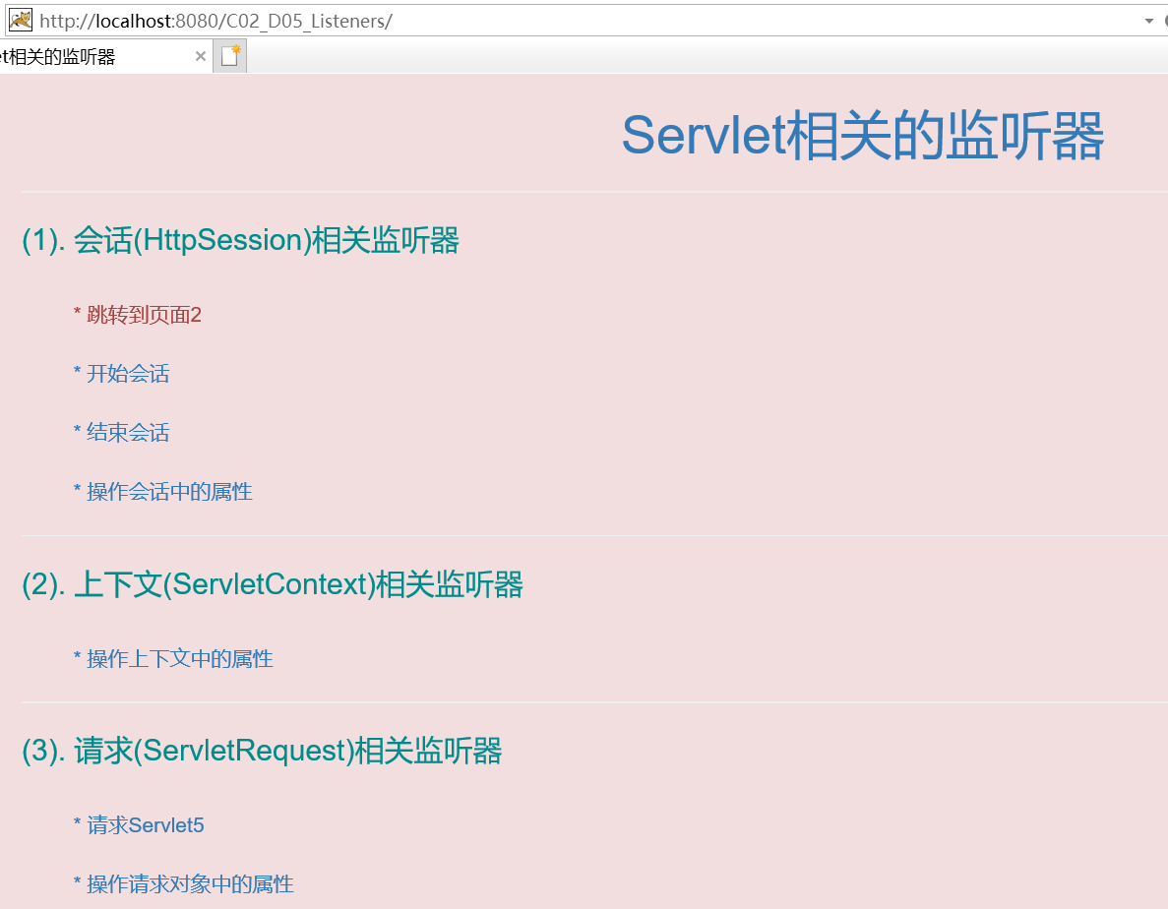Click the Servlet相关的监听器 page heading
Image resolution: width=1168 pixels, height=909 pixels.
click(x=862, y=136)
